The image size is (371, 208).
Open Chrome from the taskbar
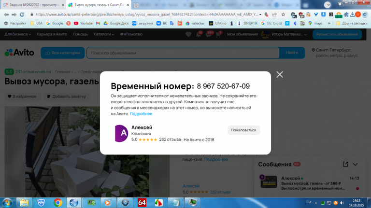(x=57, y=203)
